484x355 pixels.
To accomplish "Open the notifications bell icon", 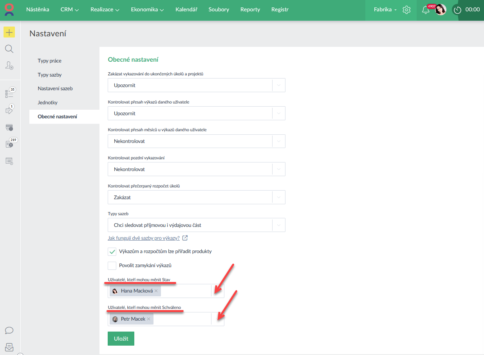I will 426,10.
